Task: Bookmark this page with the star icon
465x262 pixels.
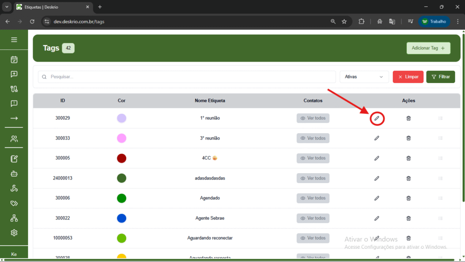Action: tap(344, 21)
